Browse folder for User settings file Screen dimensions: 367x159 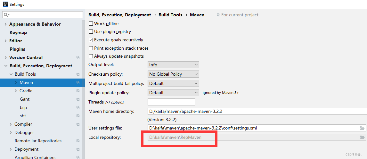[362, 128]
